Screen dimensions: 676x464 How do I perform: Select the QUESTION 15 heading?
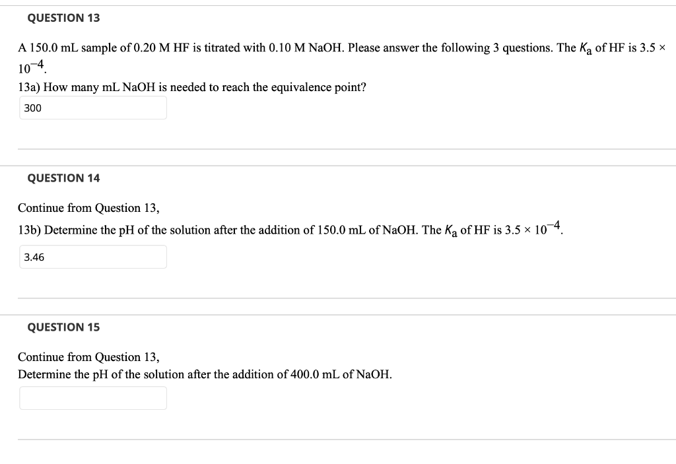tap(63, 327)
